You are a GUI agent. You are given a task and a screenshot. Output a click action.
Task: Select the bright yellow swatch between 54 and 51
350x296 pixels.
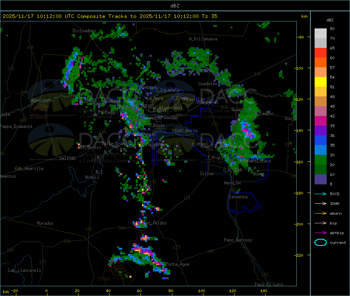point(320,82)
